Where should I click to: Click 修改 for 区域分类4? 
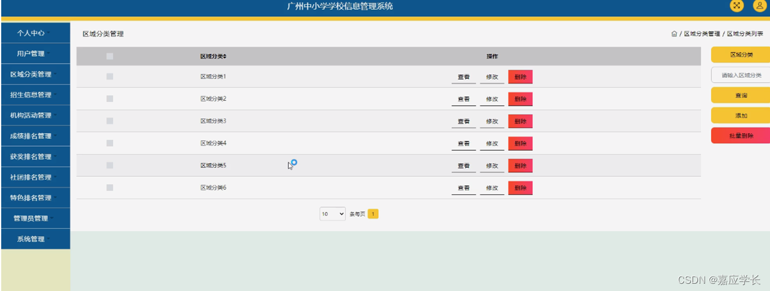(x=492, y=144)
